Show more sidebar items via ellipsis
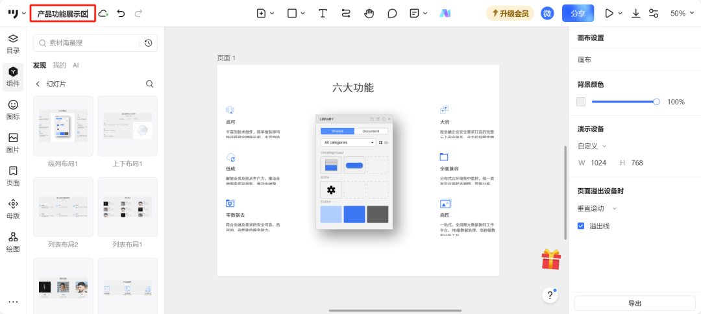The height and width of the screenshot is (314, 701). [x=13, y=302]
